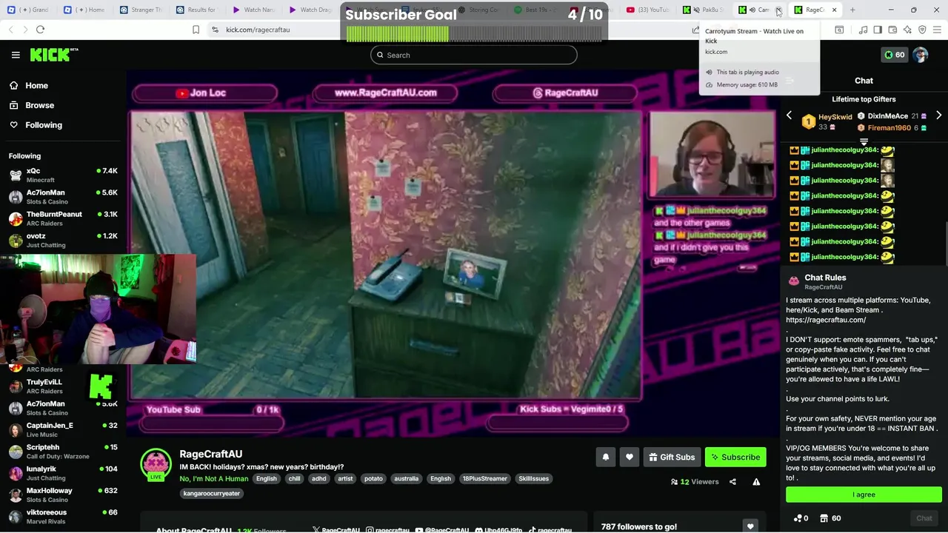Screen dimensions: 948x533
Task: Open Scriptehh channel in sidebar
Action: point(63,452)
